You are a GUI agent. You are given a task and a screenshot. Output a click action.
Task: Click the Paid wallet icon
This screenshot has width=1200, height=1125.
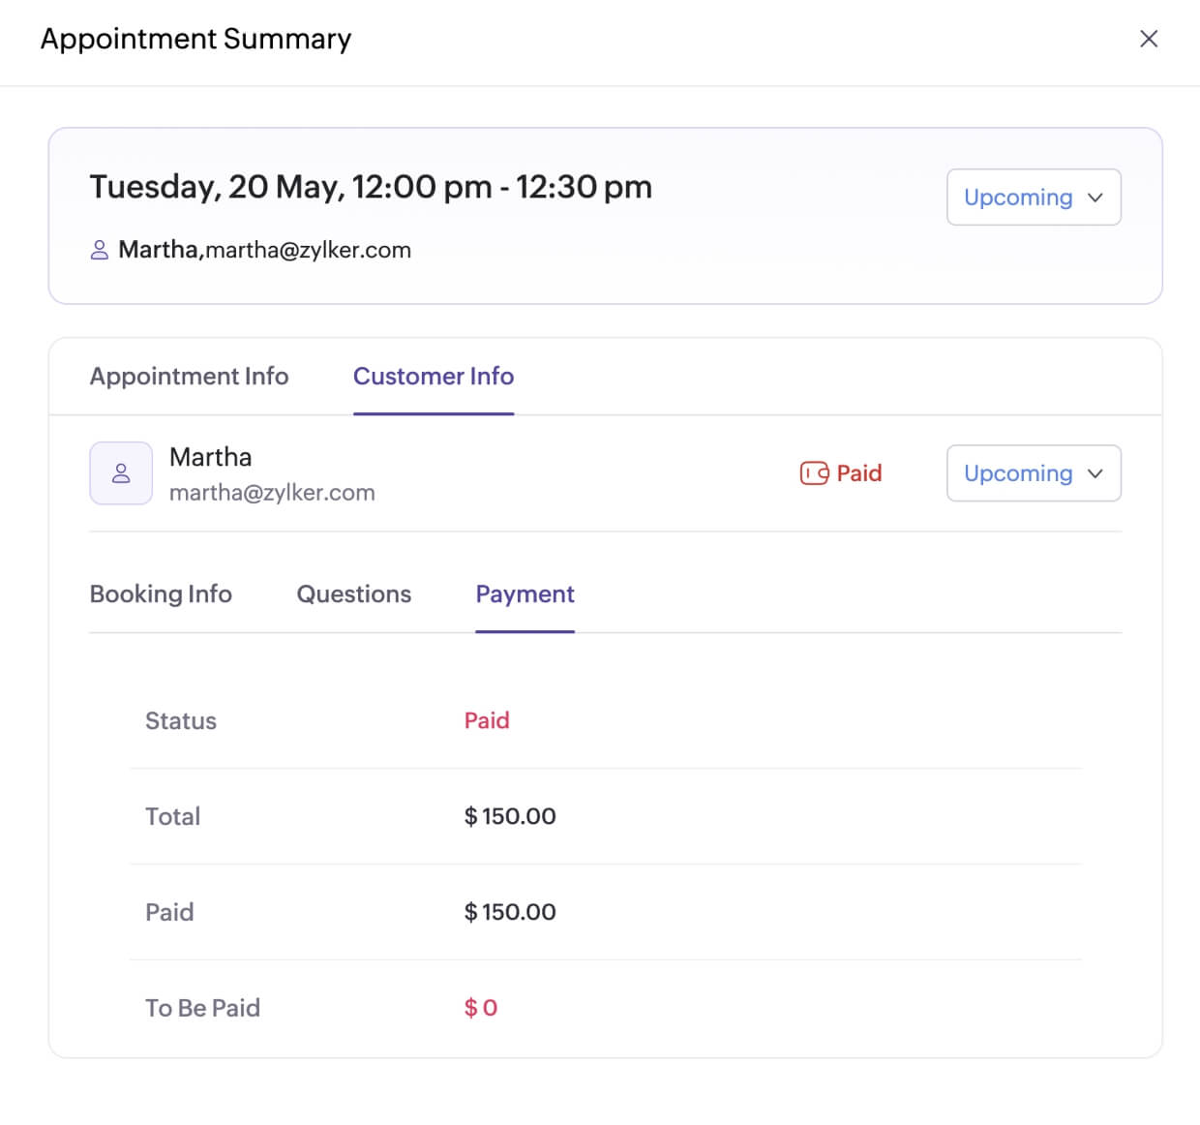(x=814, y=473)
